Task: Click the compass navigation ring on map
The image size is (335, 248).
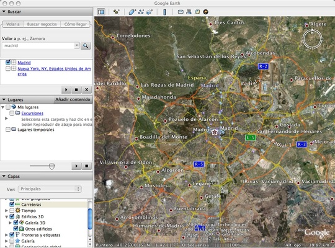Action: tap(312, 39)
